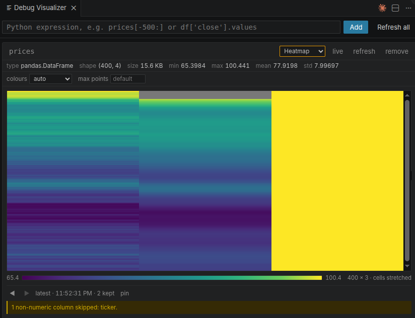Go to next snapshot arrow
Image resolution: width=415 pixels, height=318 pixels.
[27, 293]
